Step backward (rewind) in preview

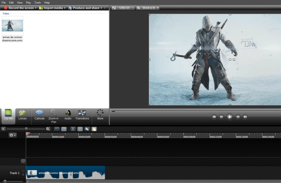coord(221,117)
